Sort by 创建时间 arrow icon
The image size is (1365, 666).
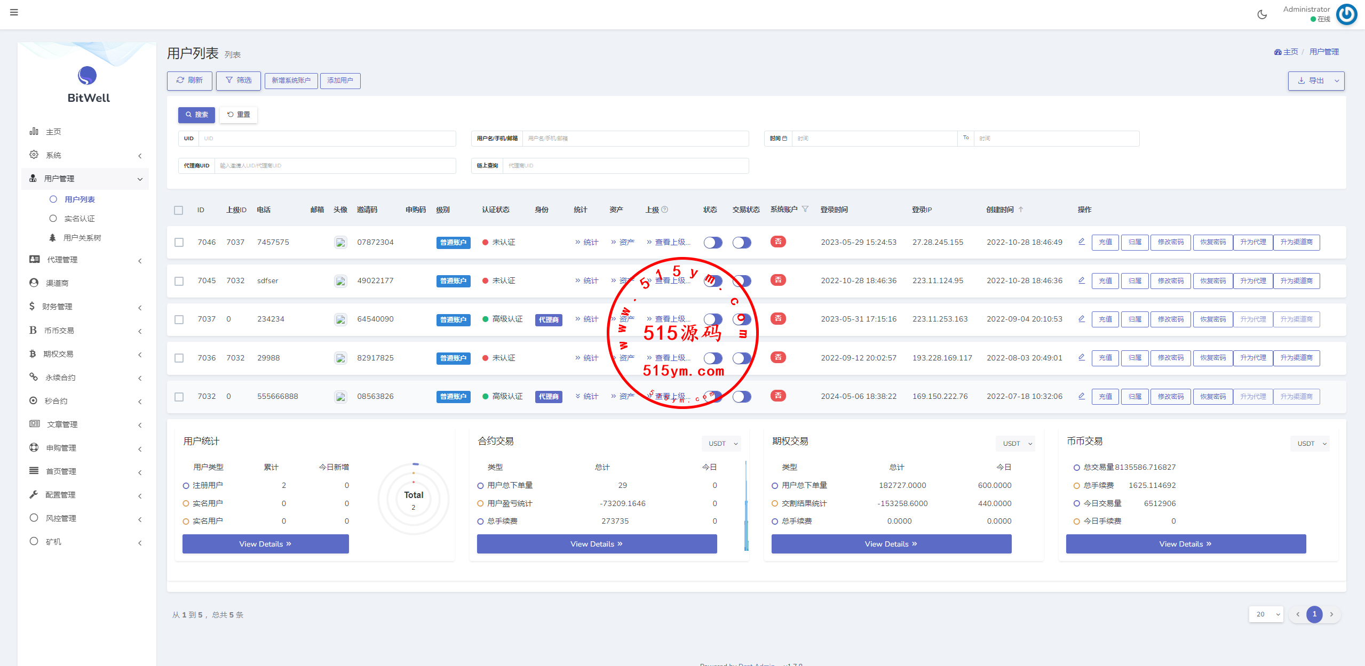1021,210
